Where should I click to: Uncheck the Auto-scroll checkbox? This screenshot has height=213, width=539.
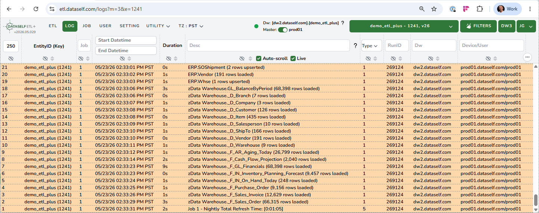[x=259, y=58]
